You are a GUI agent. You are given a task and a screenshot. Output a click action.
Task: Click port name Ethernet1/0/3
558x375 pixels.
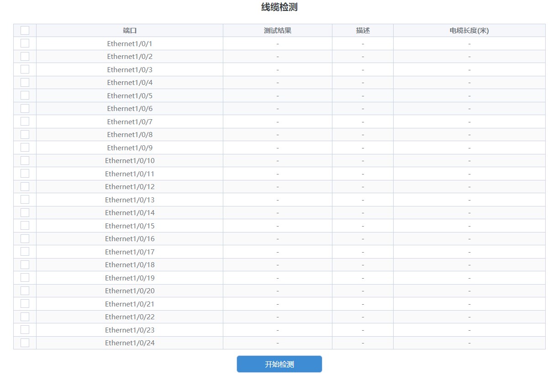(x=130, y=70)
